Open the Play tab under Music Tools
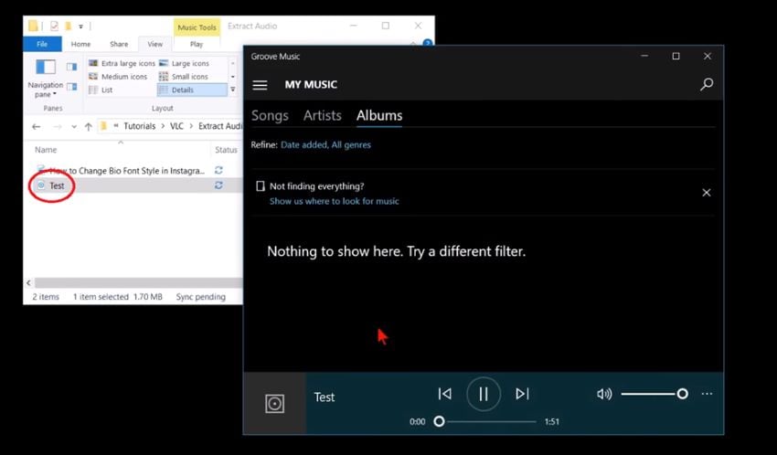This screenshot has width=777, height=455. tap(197, 44)
